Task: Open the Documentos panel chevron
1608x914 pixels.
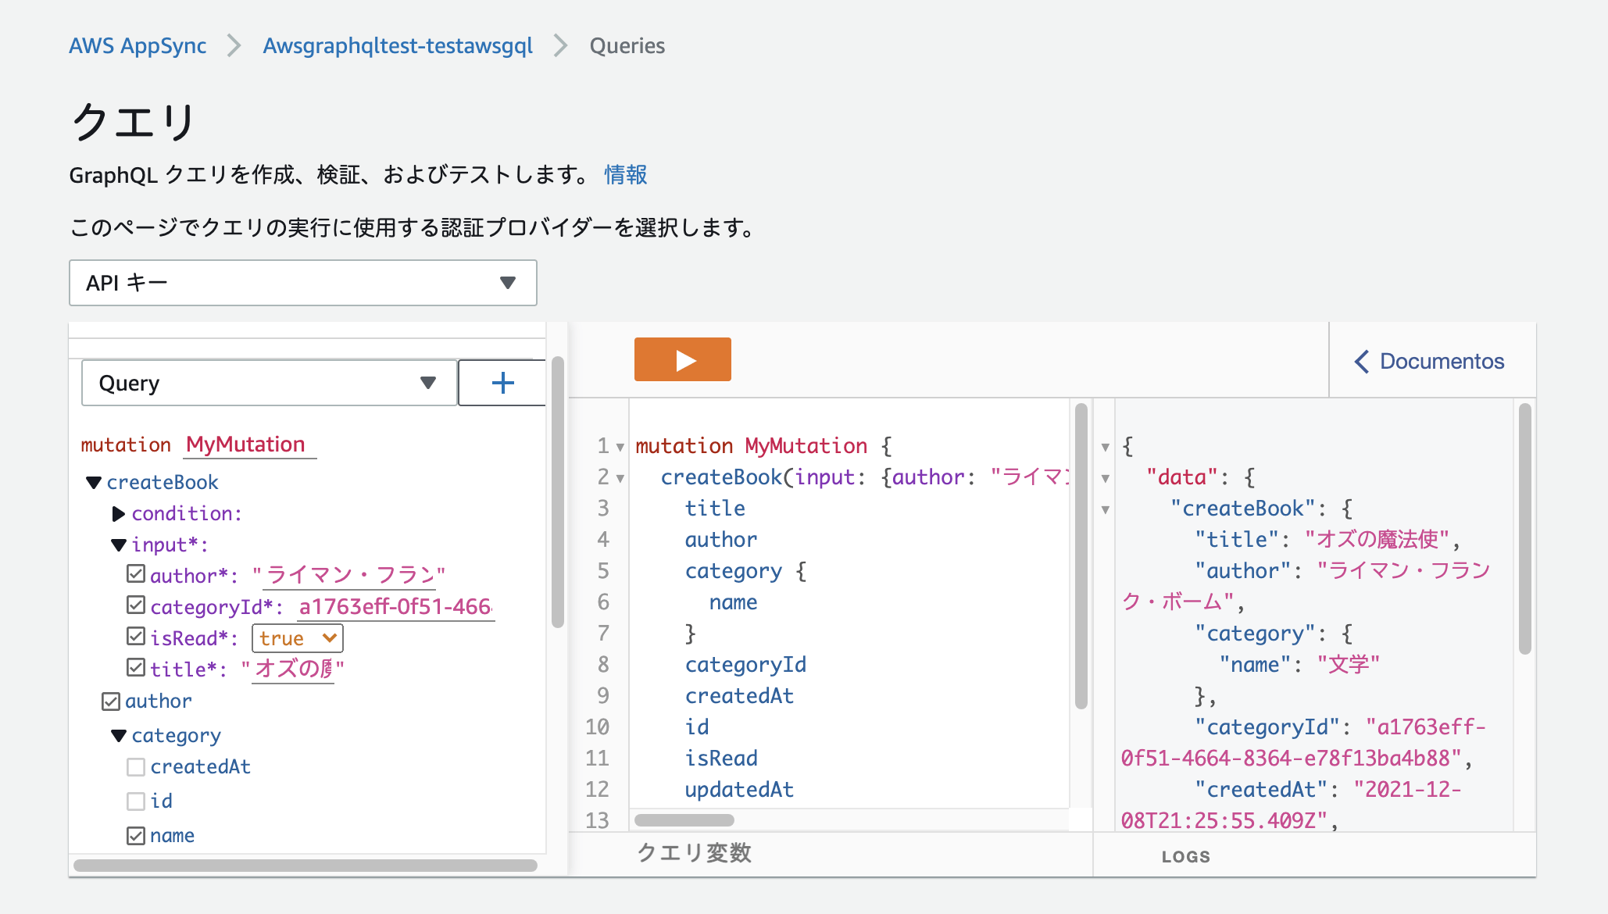Action: [x=1361, y=362]
